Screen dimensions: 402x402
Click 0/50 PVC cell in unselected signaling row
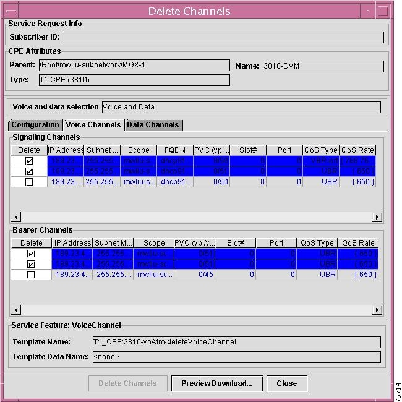(212, 182)
